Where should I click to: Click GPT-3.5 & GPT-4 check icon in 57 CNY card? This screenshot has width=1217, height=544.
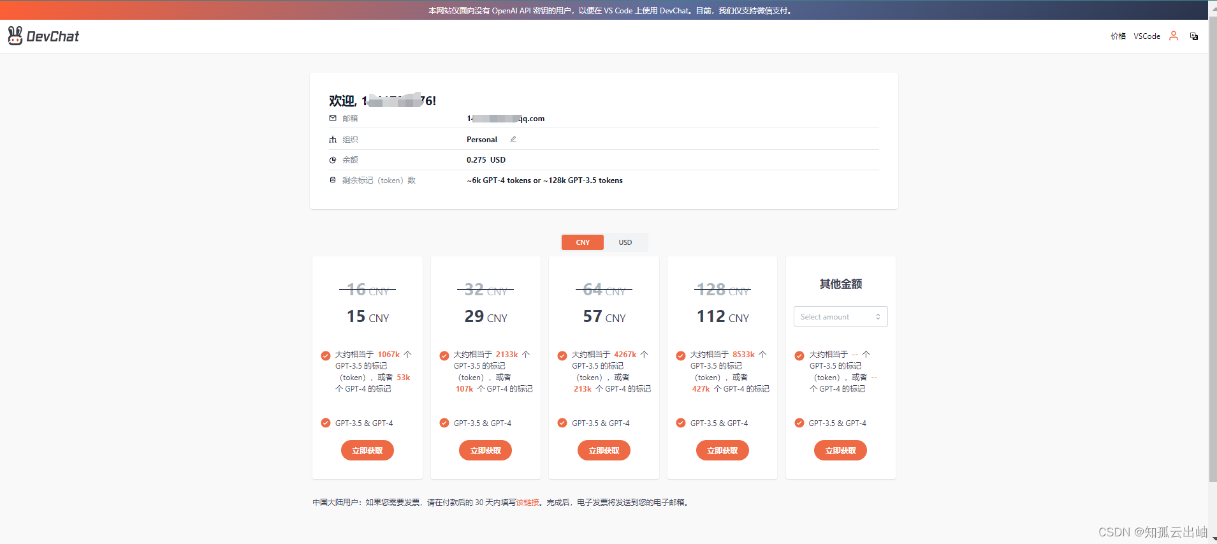(x=562, y=423)
